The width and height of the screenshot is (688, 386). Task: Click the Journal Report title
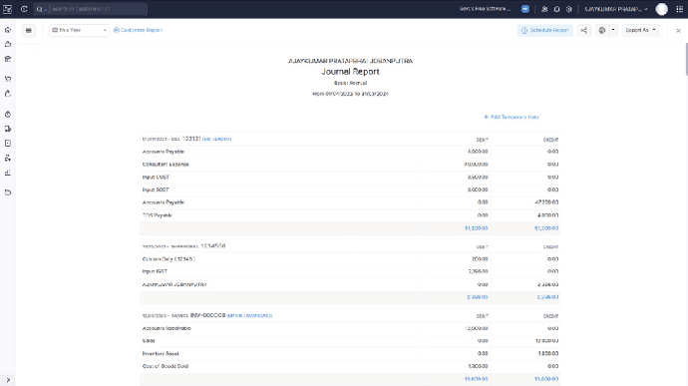pyautogui.click(x=350, y=72)
